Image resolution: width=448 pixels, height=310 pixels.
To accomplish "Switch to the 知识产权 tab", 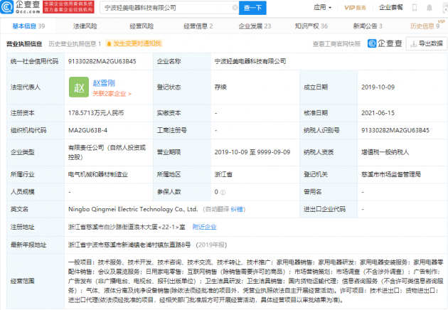I will [x=311, y=26].
